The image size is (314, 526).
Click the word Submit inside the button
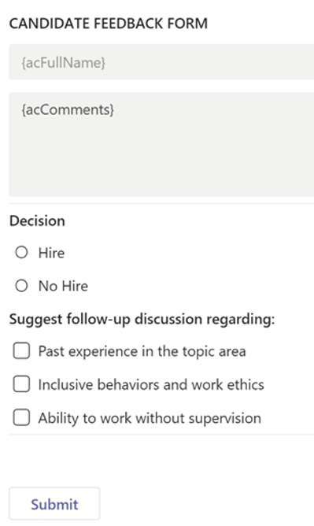point(54,504)
